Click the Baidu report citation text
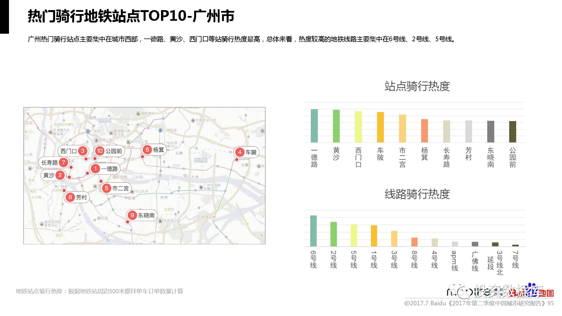The height and width of the screenshot is (316, 562). (x=479, y=303)
